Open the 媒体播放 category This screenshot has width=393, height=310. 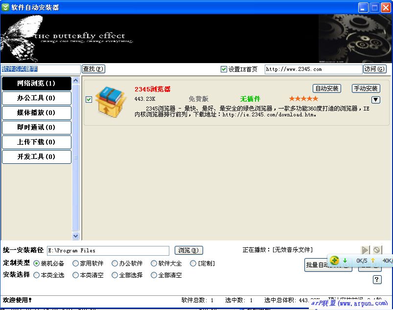(x=36, y=113)
